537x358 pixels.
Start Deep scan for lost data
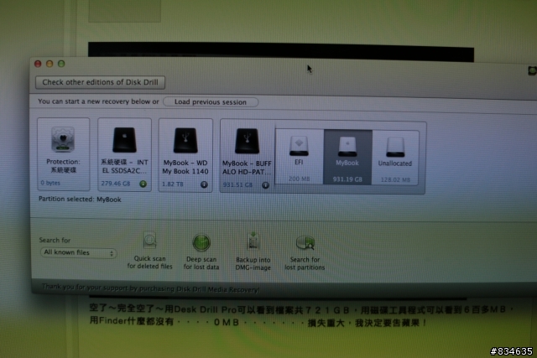(x=201, y=252)
